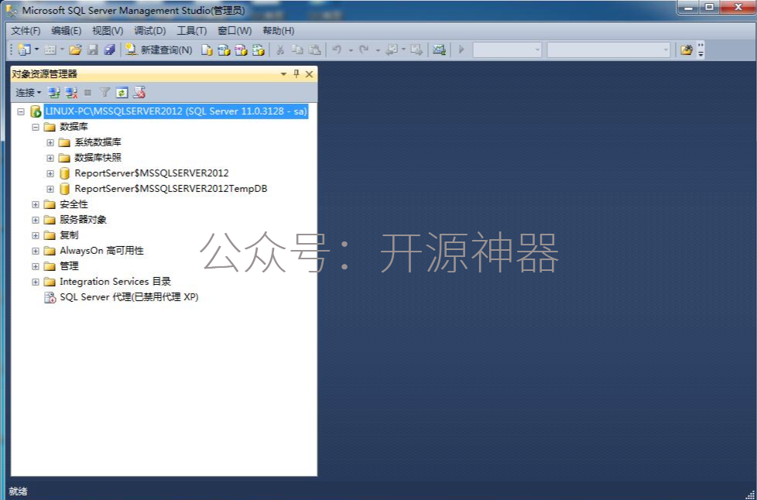Collapse the LINUX-PC\MSSQLSERVER2012 server node
Screen dimensions: 757x500
(x=21, y=111)
